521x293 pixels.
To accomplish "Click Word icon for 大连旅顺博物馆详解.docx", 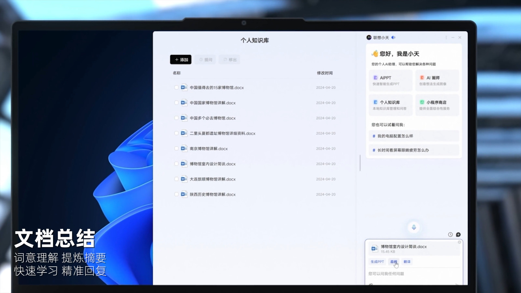I will (x=184, y=179).
